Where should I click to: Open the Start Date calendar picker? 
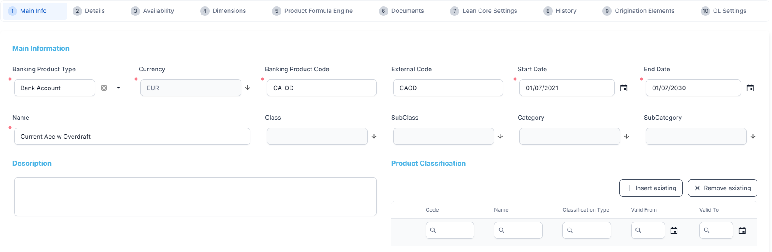click(x=624, y=88)
